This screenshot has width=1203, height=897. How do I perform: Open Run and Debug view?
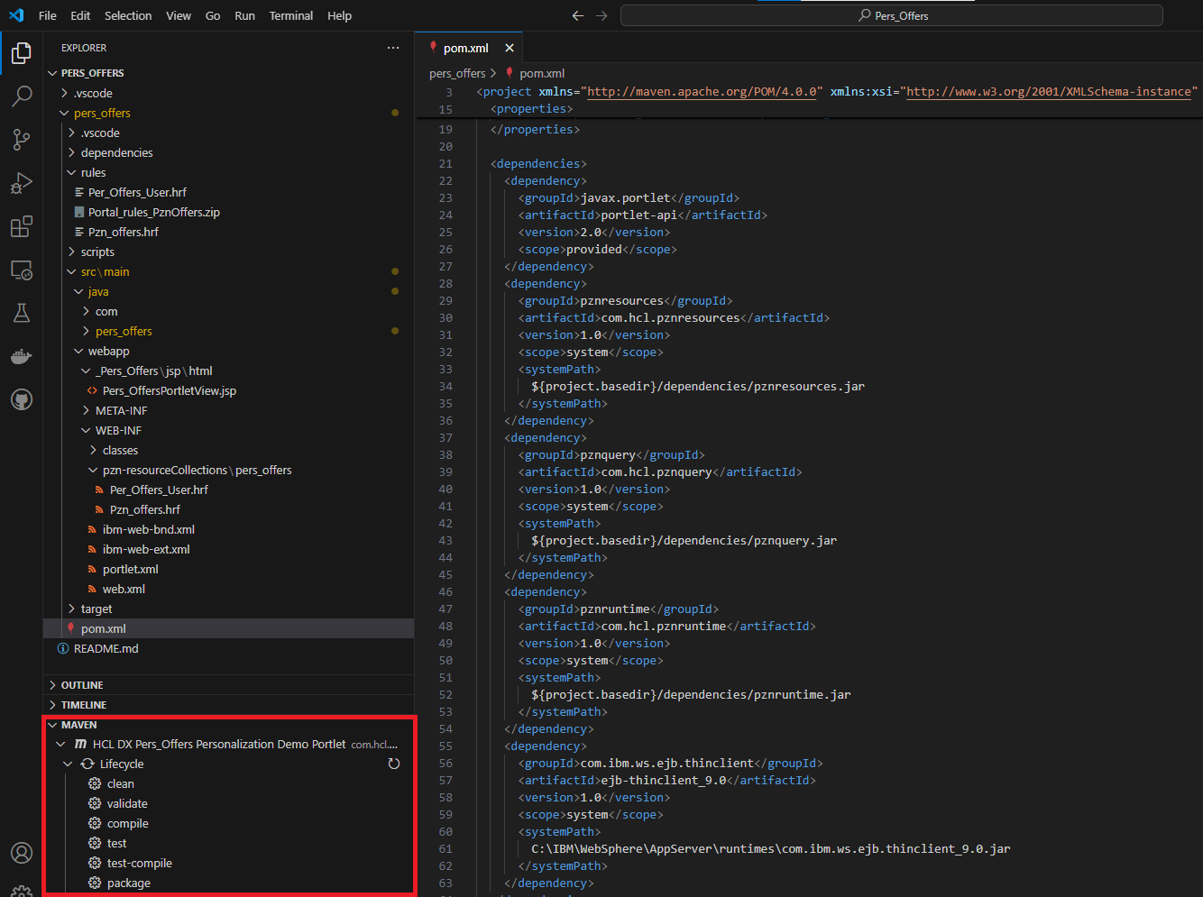coord(22,183)
